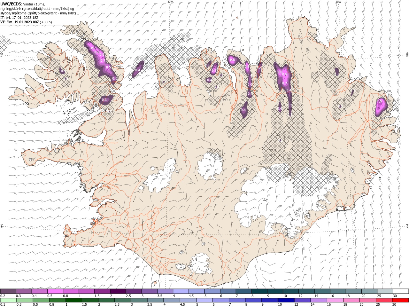Click the white Mýrdalsjökull glacier on south coast
The height and width of the screenshot is (307, 409).
[200, 264]
